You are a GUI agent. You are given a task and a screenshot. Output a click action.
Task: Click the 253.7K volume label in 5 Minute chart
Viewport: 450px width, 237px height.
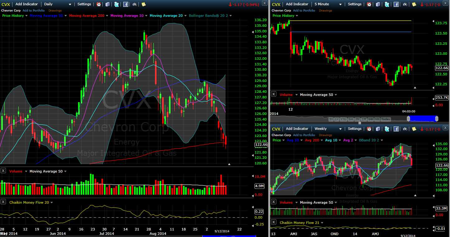pos(442,98)
